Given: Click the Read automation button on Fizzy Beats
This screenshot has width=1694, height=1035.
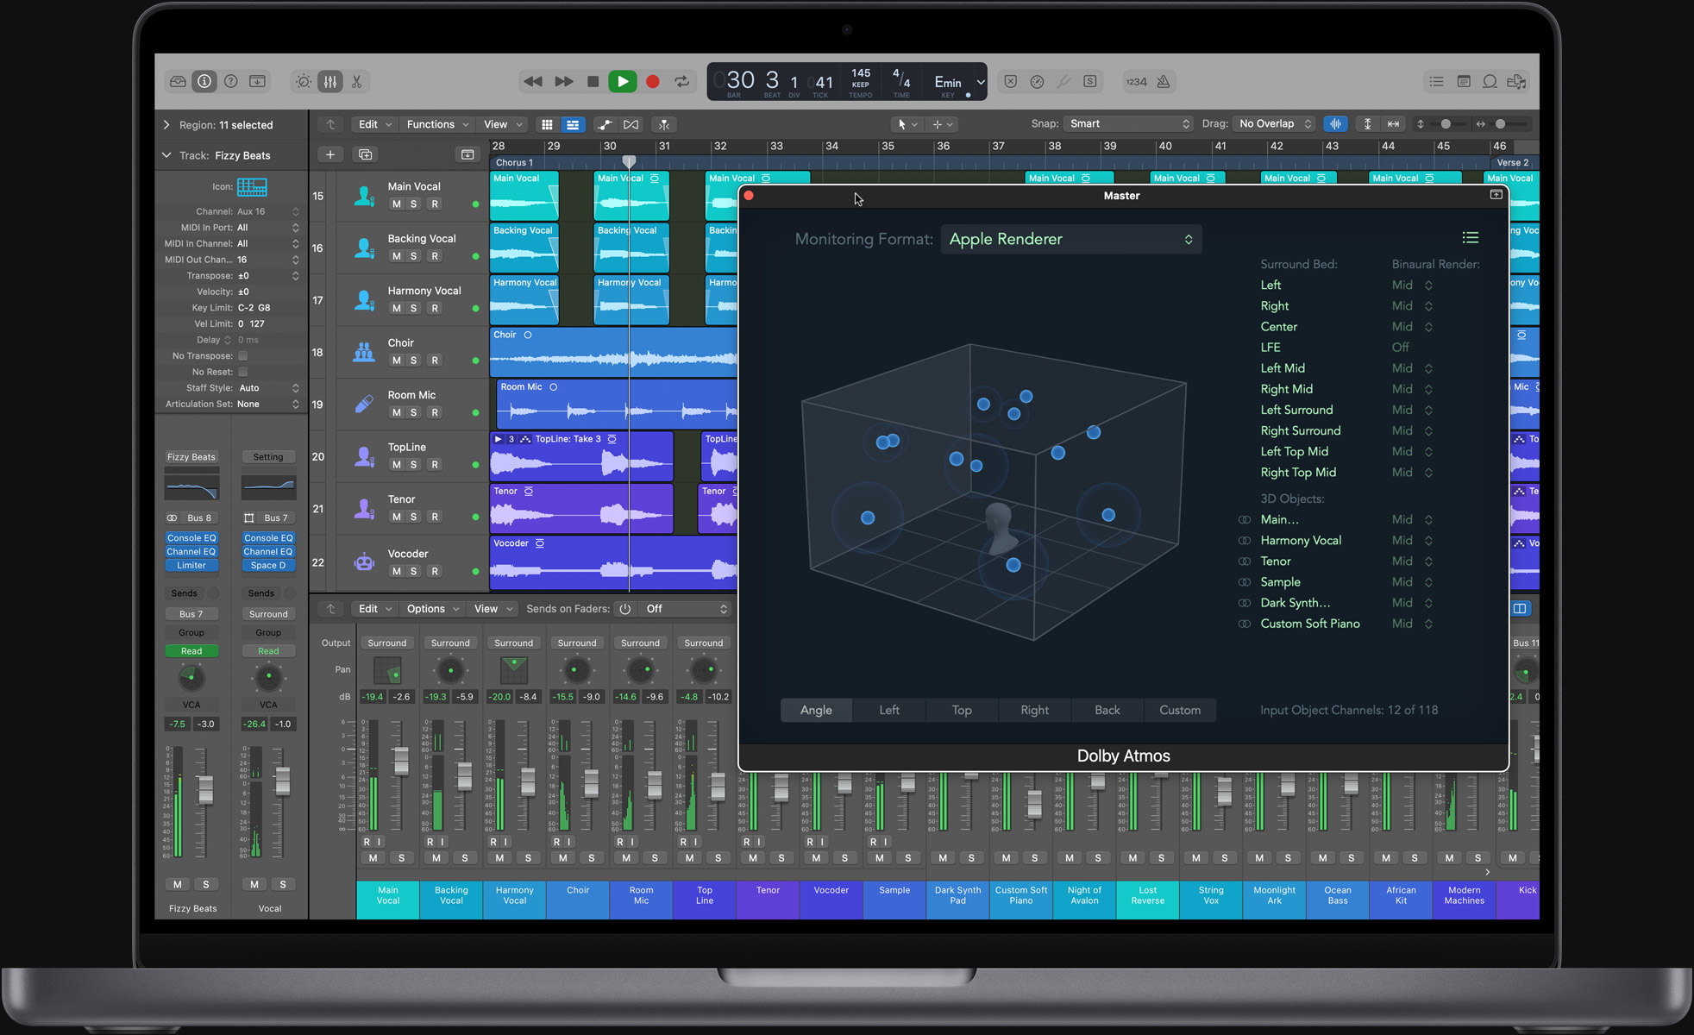Looking at the screenshot, I should pos(191,651).
